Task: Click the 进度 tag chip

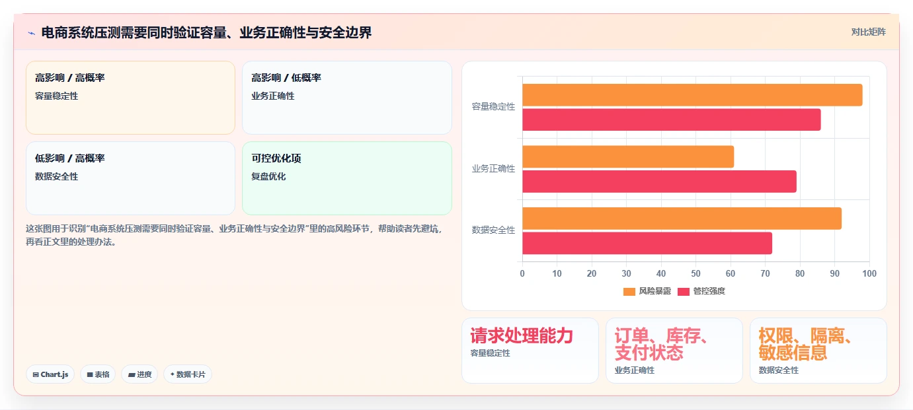Action: point(139,374)
